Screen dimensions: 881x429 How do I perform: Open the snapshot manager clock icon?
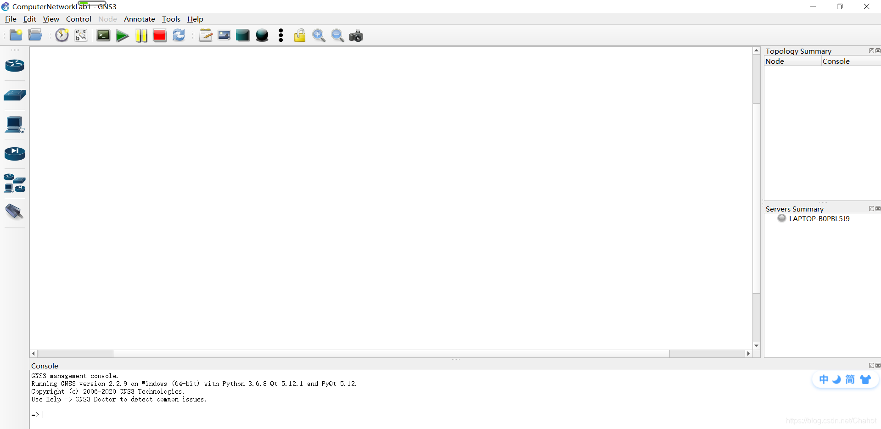62,35
